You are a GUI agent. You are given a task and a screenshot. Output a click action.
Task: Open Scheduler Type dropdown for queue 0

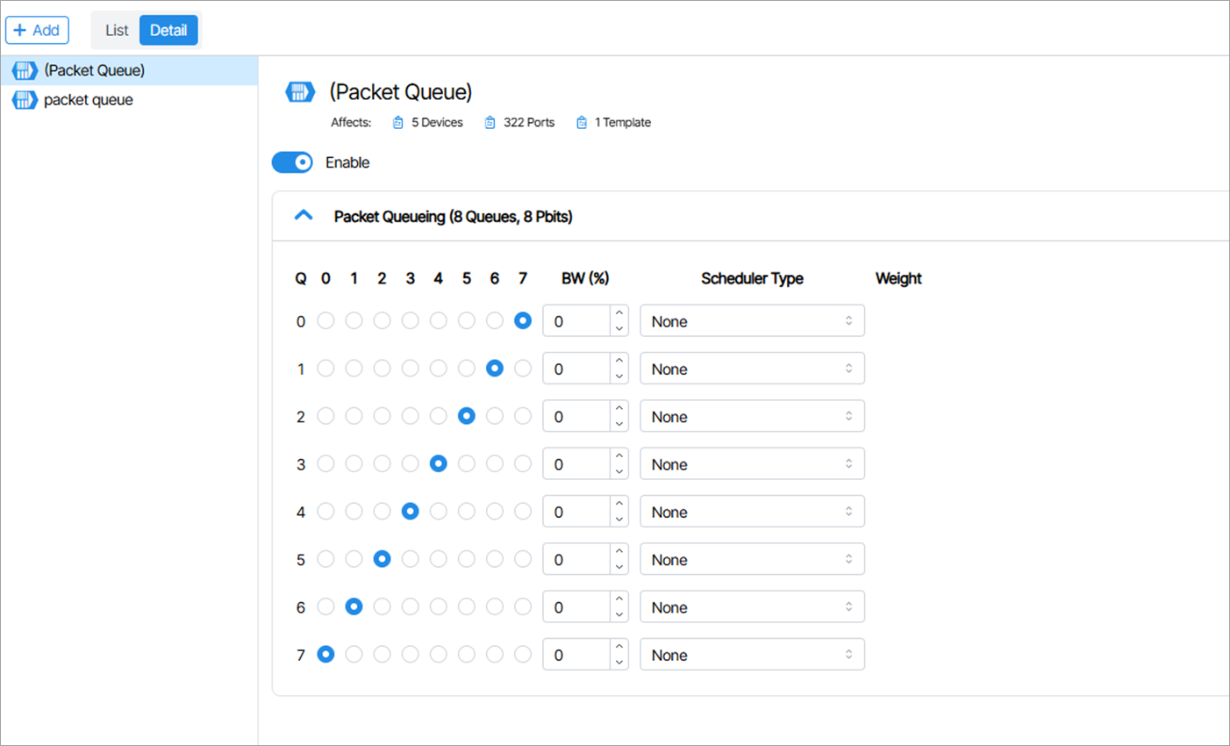click(752, 321)
